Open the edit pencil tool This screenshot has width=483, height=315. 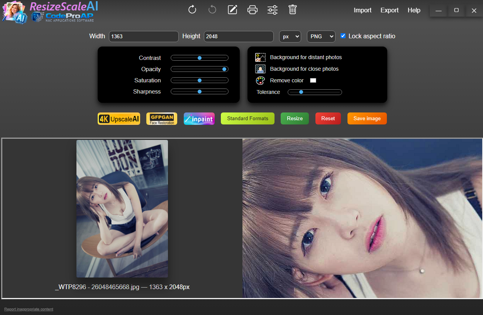232,10
